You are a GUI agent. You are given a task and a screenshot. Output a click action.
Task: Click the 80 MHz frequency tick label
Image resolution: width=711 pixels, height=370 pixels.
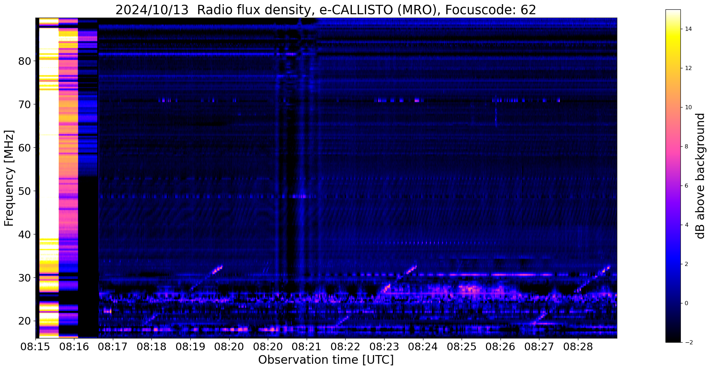click(24, 61)
